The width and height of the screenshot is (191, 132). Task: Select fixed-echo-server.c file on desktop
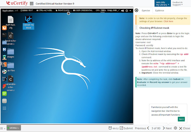[11, 39]
